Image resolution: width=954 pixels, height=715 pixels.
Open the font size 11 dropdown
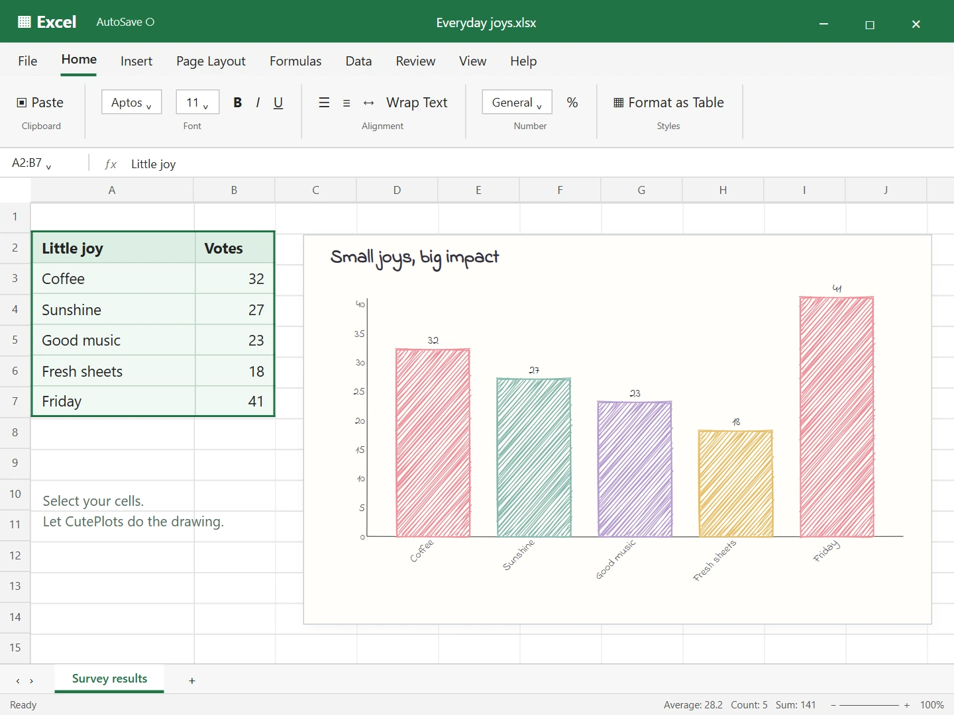[197, 103]
